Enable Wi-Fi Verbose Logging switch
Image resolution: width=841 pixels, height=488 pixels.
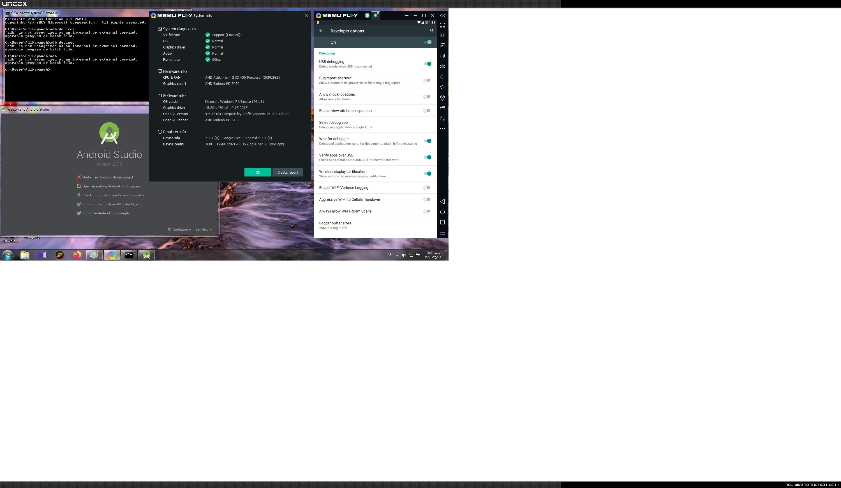pyautogui.click(x=427, y=187)
